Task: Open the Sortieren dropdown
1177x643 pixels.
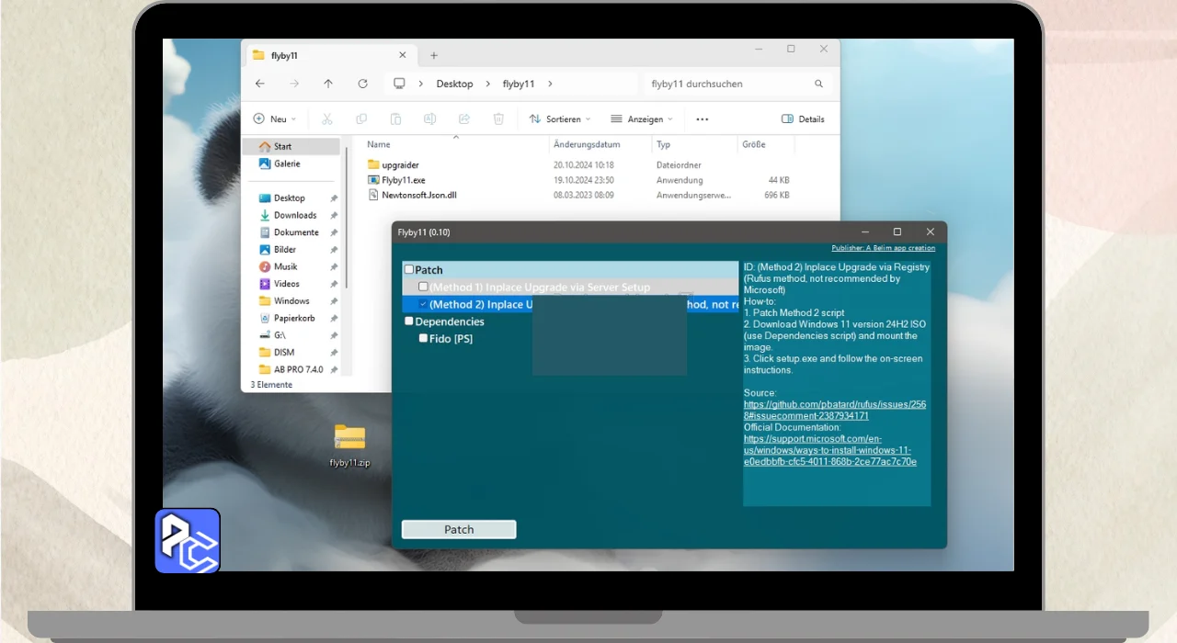Action: coord(560,119)
